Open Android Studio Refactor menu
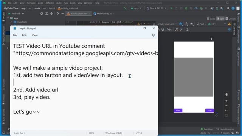The width and height of the screenshot is (242, 136). click(x=50, y=3)
